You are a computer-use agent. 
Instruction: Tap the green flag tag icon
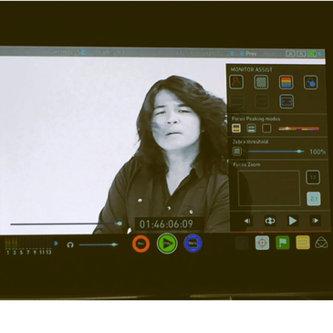click(283, 243)
